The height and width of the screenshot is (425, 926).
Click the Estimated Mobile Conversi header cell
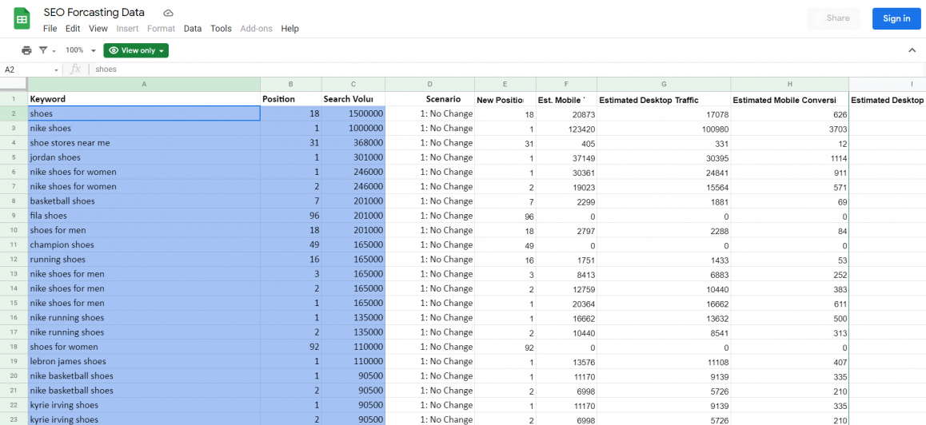789,99
